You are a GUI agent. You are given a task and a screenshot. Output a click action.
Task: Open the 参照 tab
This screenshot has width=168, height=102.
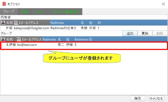(x=24, y=12)
